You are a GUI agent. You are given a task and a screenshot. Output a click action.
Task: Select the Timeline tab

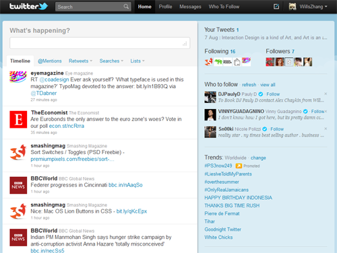tap(20, 61)
